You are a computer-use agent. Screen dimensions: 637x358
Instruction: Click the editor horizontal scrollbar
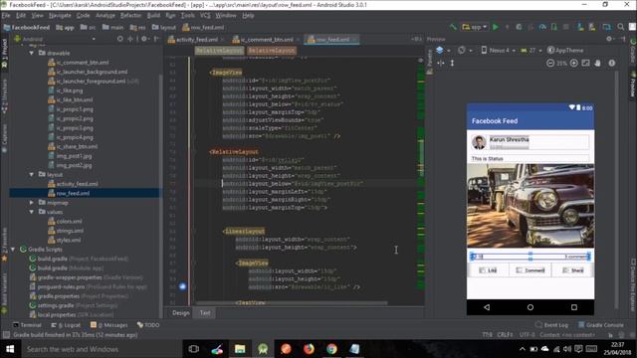point(291,302)
